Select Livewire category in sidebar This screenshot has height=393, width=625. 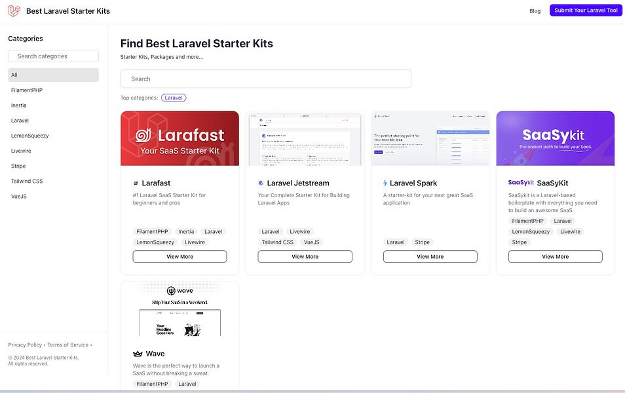pyautogui.click(x=21, y=151)
